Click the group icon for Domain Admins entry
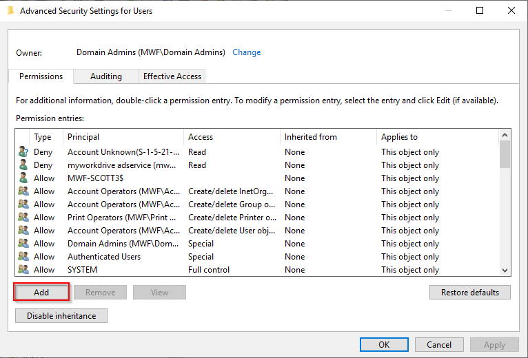 23,244
